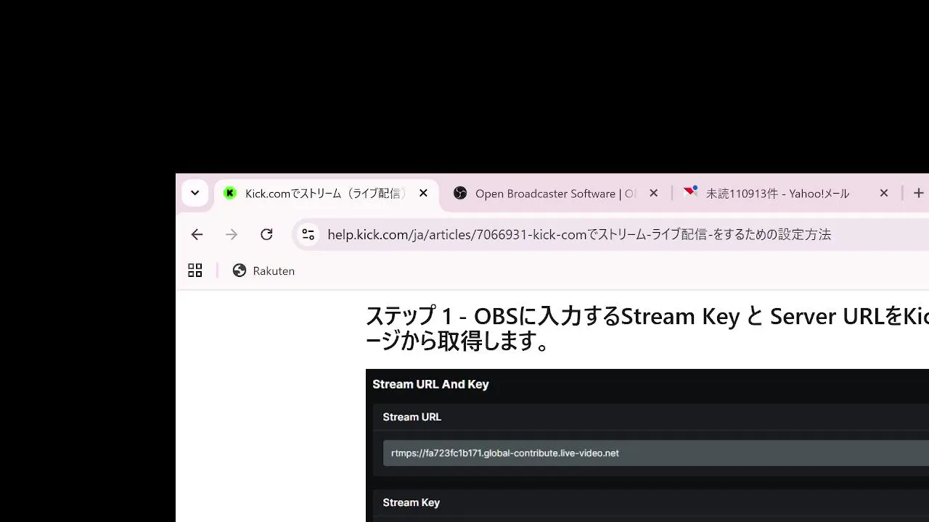
Task: View site information icon in address bar
Action: click(308, 234)
